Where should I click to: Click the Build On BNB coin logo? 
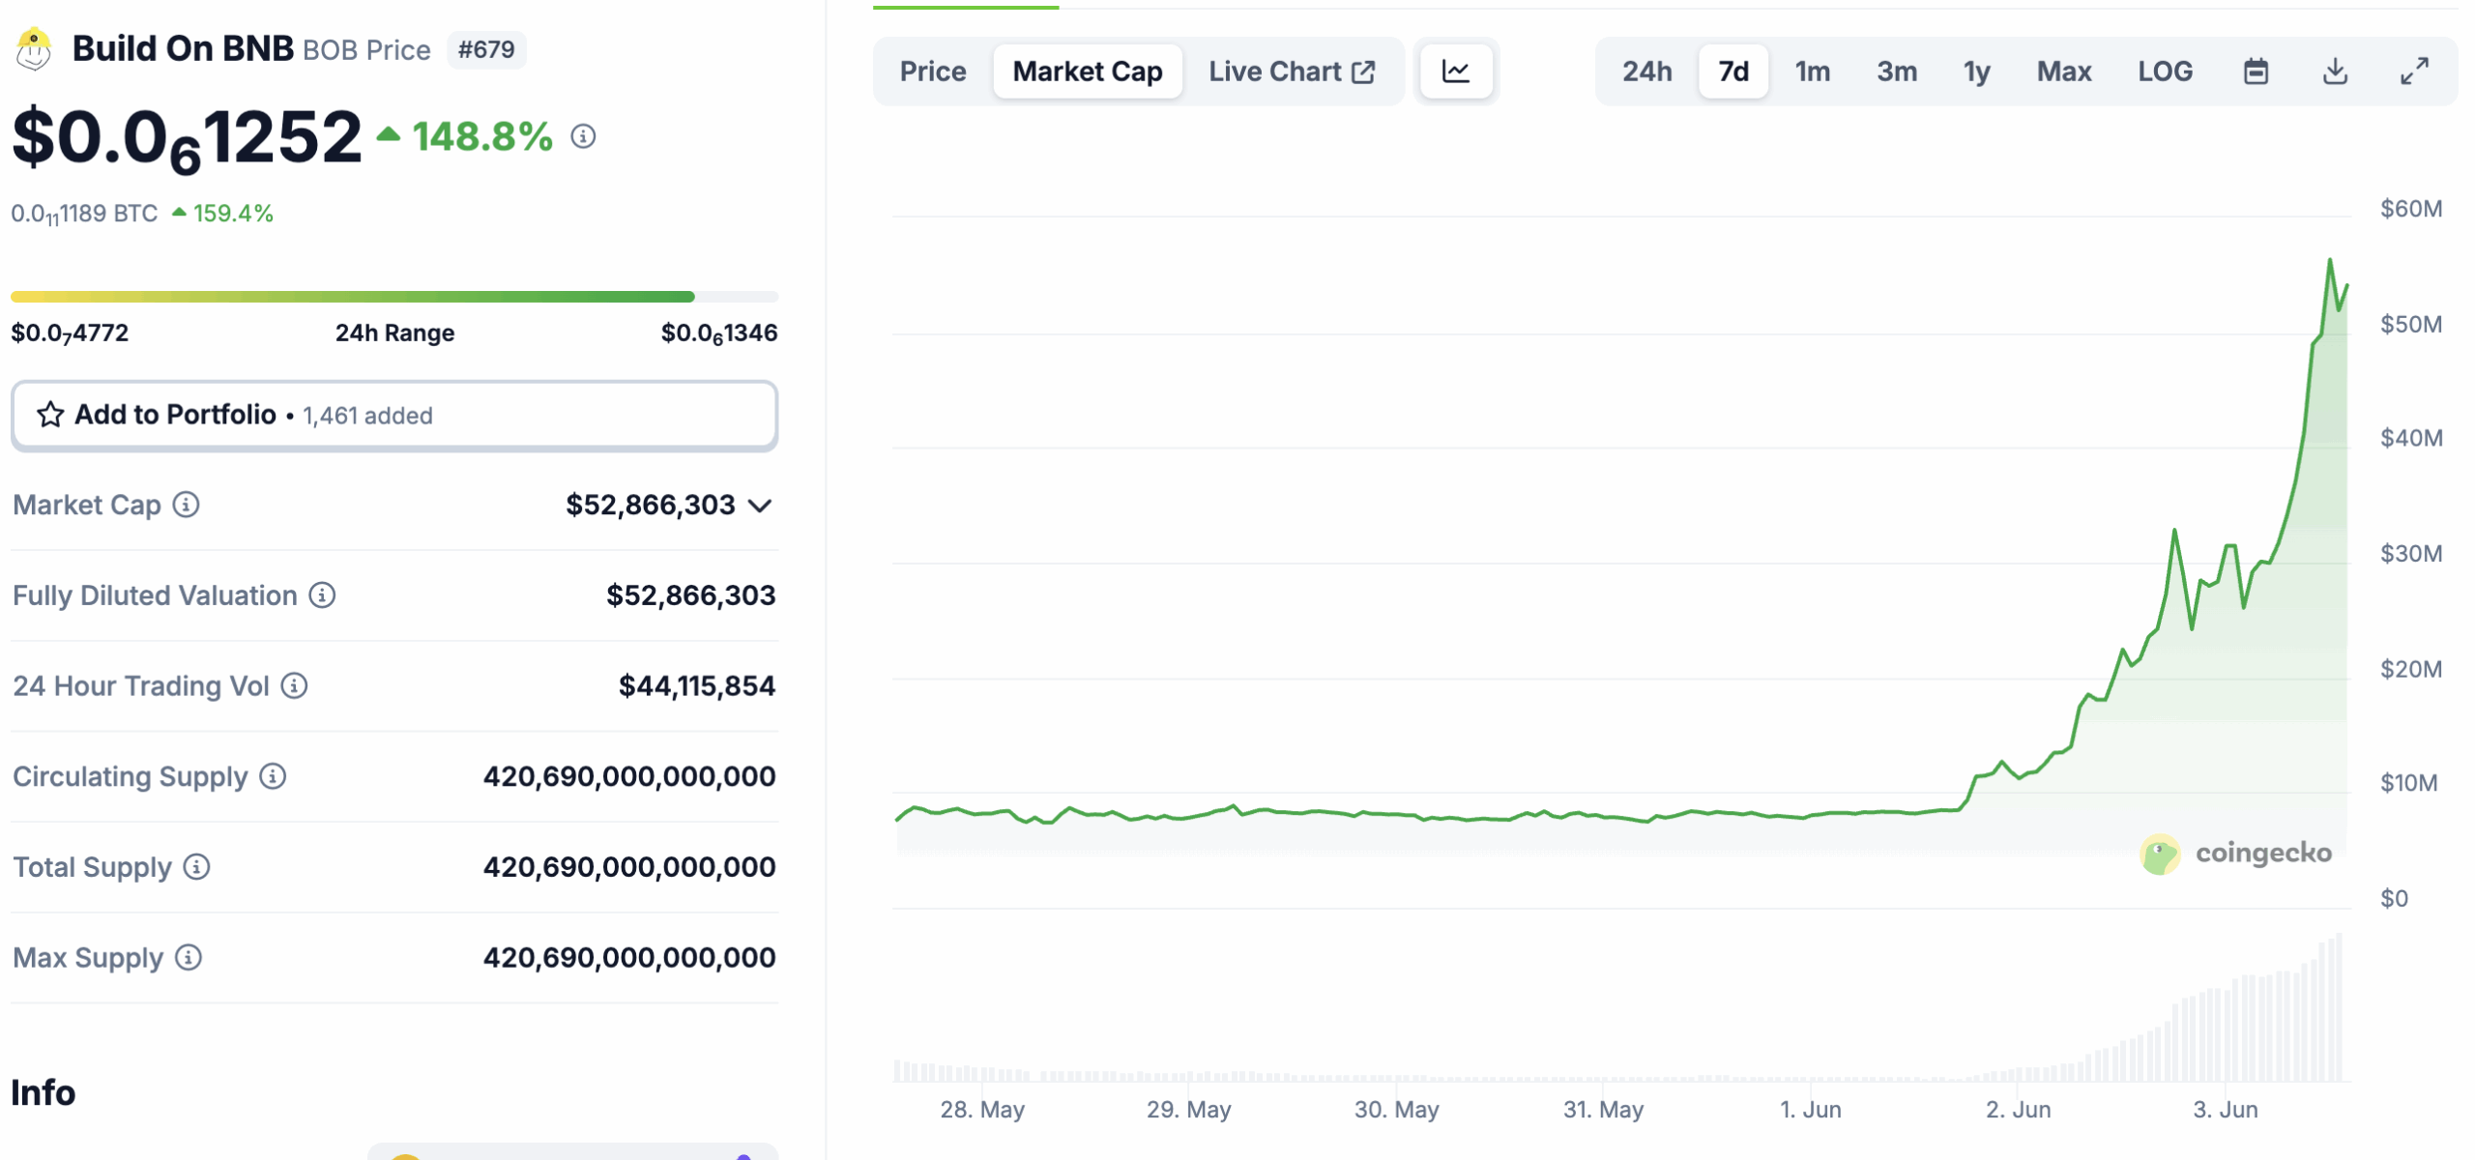tap(33, 49)
